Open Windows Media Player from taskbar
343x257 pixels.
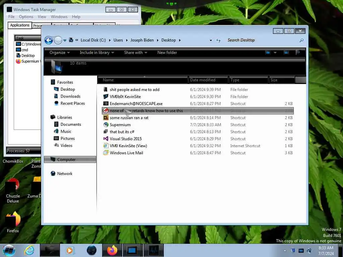(x=70, y=250)
